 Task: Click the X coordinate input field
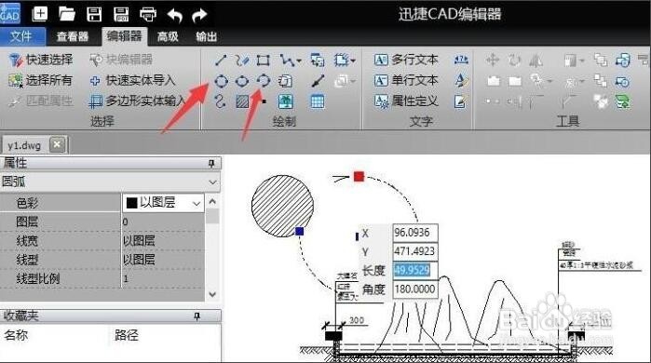[414, 233]
